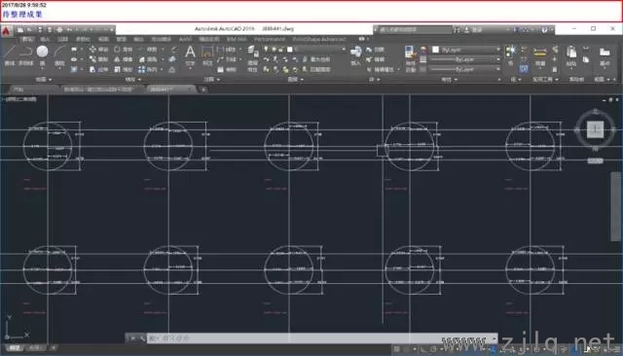The image size is (623, 356).
Task: Toggle the grid display in status bar
Action: (x=396, y=349)
